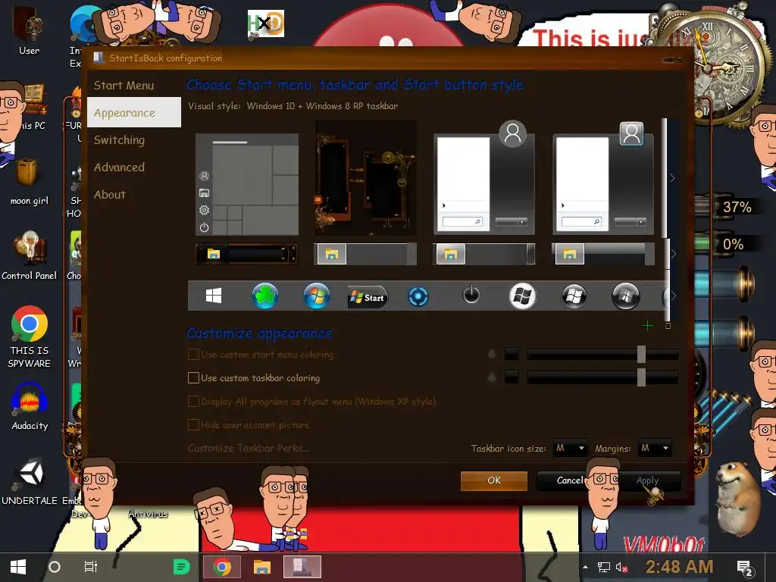Choose the dark steampunk taskbar style
The height and width of the screenshot is (582, 776).
[246, 254]
